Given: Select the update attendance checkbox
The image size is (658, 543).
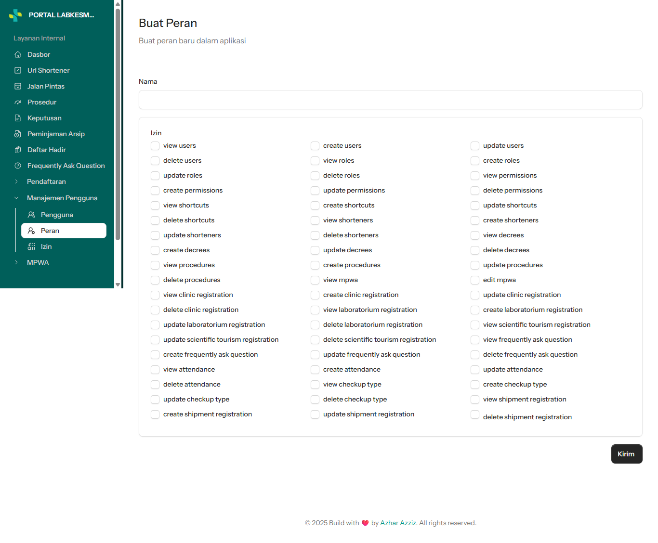Looking at the screenshot, I should (475, 370).
